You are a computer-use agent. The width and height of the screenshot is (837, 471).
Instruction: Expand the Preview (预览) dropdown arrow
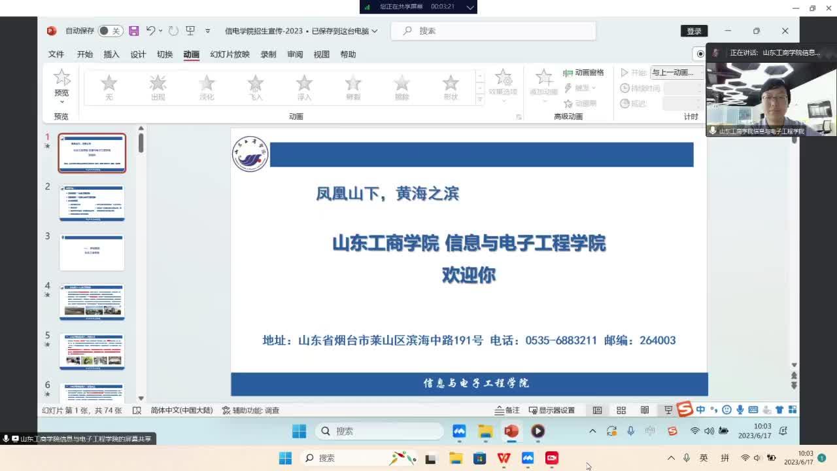pos(61,101)
